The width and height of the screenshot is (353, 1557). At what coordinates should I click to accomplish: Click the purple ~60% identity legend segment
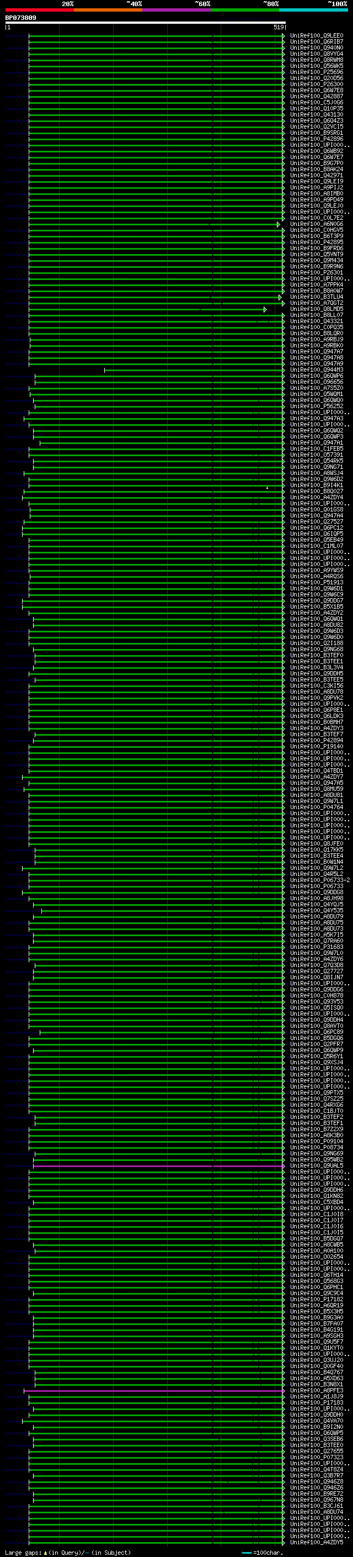tap(177, 10)
